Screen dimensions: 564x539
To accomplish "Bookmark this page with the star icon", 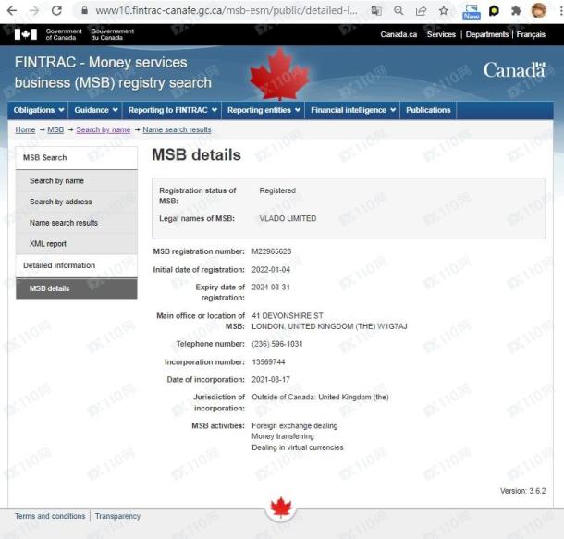I will 444,11.
